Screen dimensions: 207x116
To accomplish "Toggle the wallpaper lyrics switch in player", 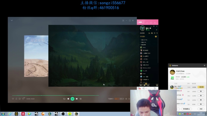I will [111, 99].
